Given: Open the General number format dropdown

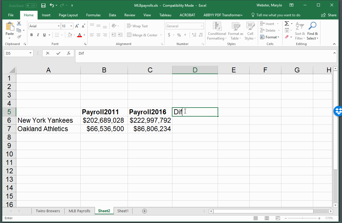Looking at the screenshot, I should coord(202,26).
